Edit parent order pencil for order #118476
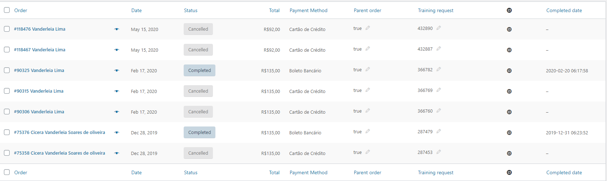The image size is (607, 181). [x=368, y=28]
